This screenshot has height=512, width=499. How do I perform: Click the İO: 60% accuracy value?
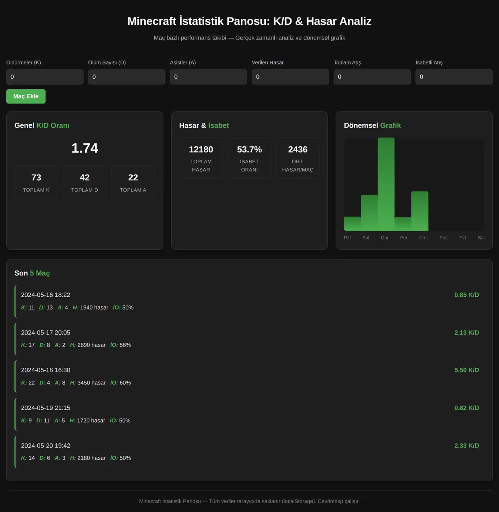(x=121, y=383)
